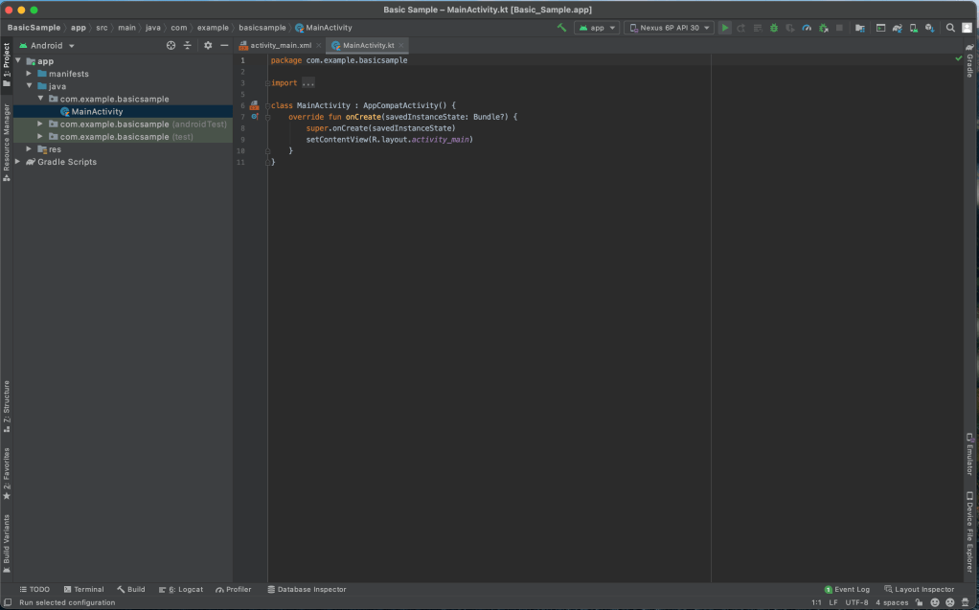Open the Event Log panel

click(x=847, y=589)
